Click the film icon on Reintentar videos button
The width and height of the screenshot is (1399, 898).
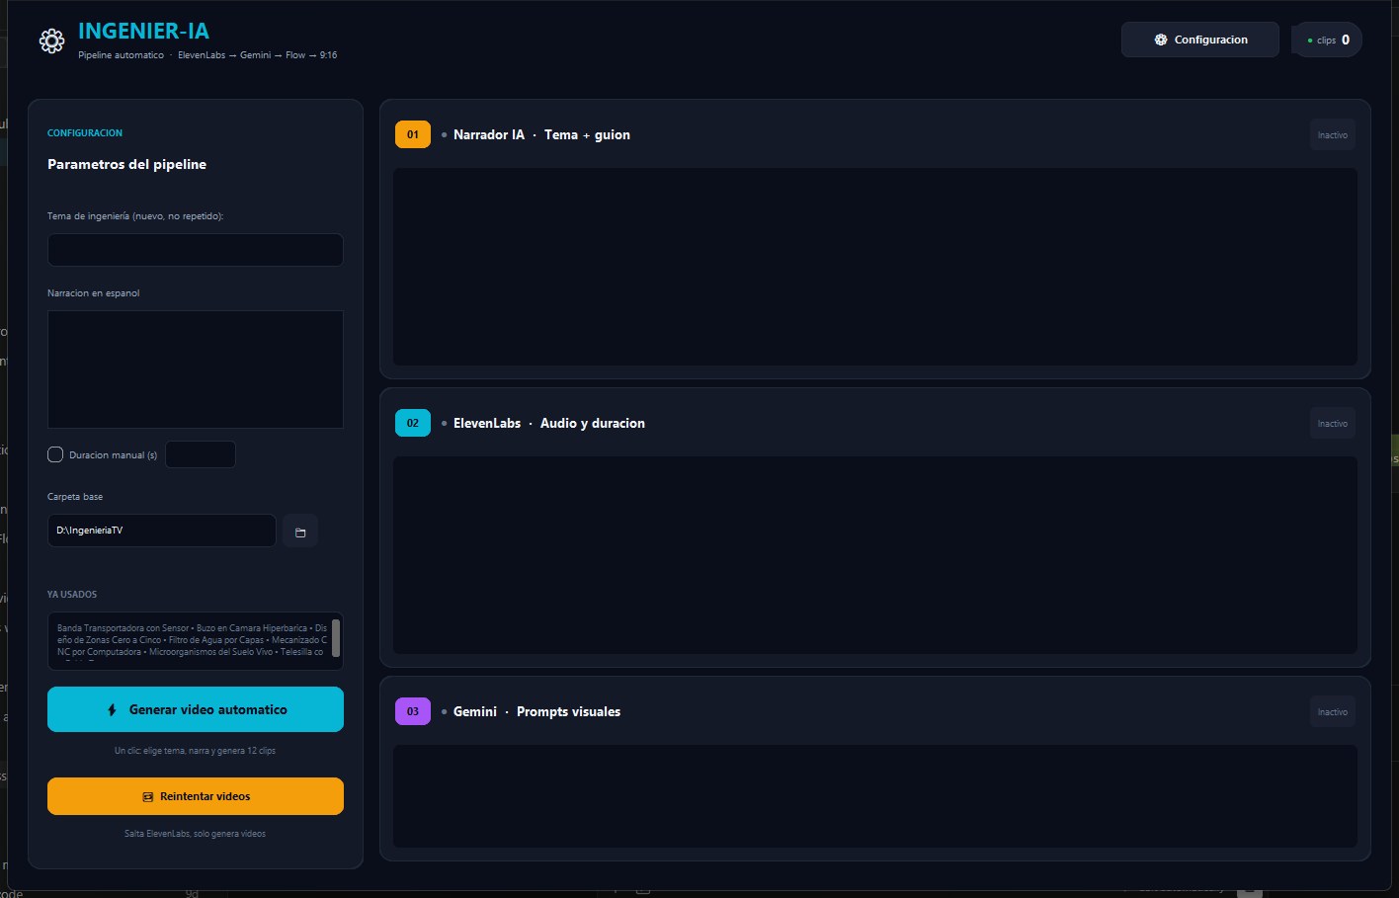[x=147, y=796]
